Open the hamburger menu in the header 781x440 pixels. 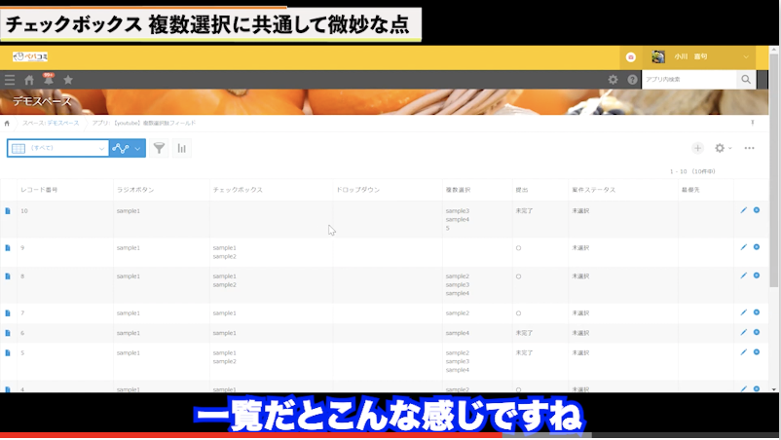[10, 80]
